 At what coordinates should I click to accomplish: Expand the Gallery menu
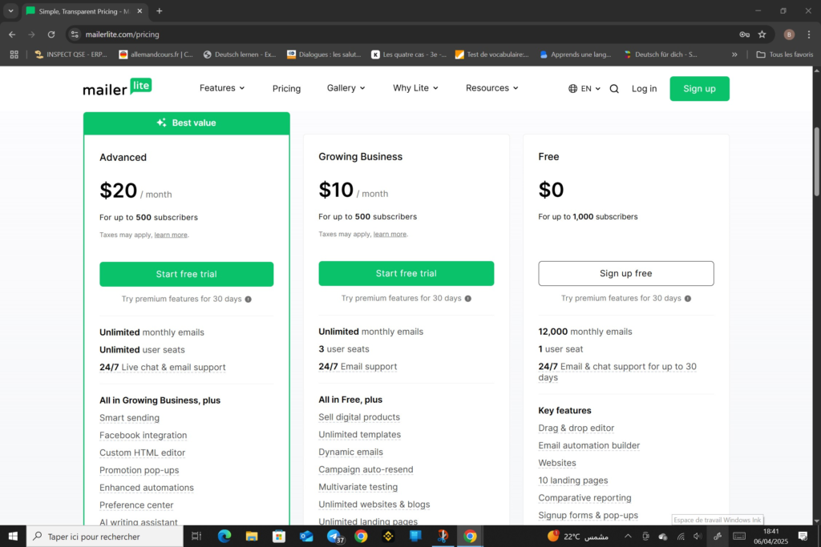click(x=346, y=88)
